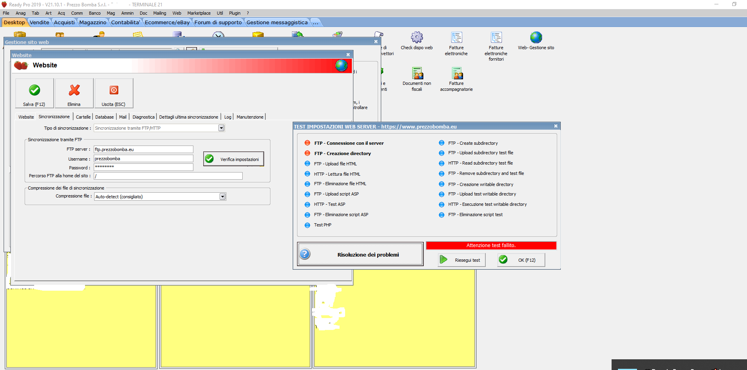Open Forum di supporto main tab
747x370 pixels.
218,22
